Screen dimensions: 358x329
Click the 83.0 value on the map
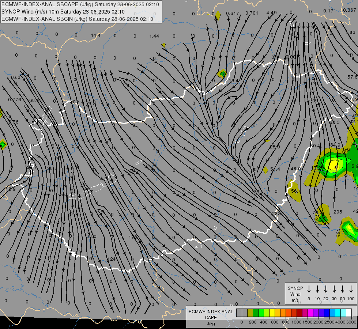pyautogui.click(x=91, y=236)
